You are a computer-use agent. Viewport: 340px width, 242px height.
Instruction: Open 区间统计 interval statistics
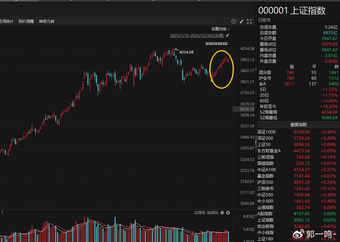coord(6,21)
